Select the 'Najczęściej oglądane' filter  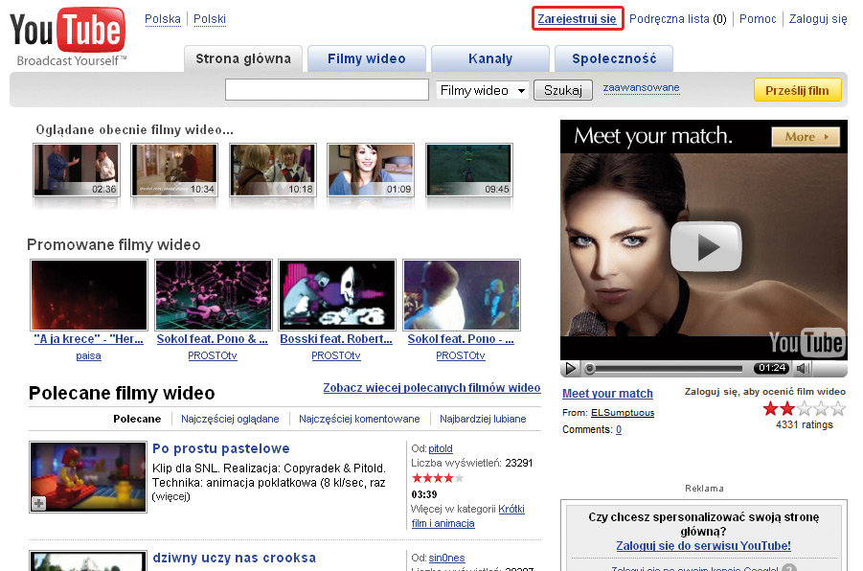[x=231, y=419]
